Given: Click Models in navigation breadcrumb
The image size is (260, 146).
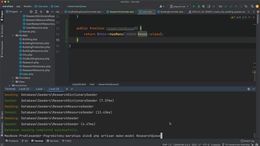Looking at the screenshot, I should point(27,6).
